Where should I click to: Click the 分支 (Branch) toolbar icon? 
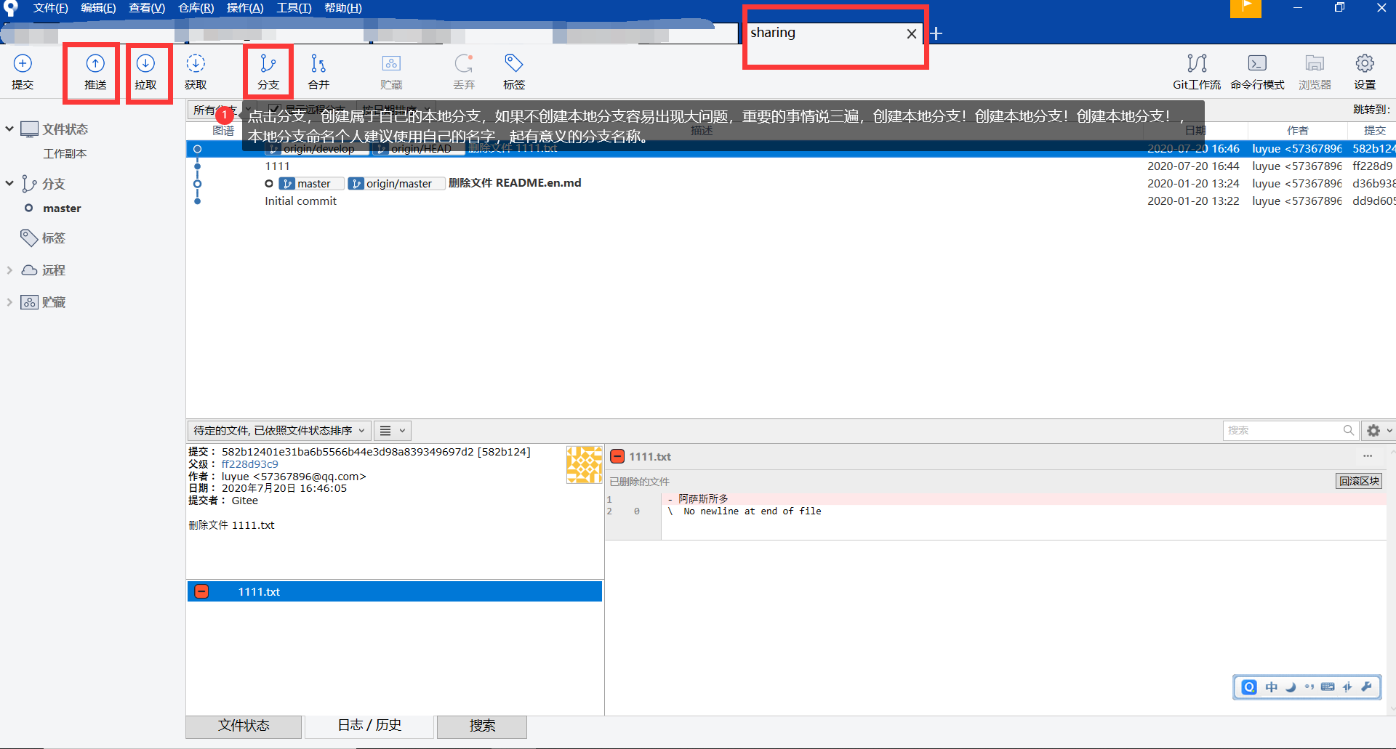pyautogui.click(x=268, y=72)
